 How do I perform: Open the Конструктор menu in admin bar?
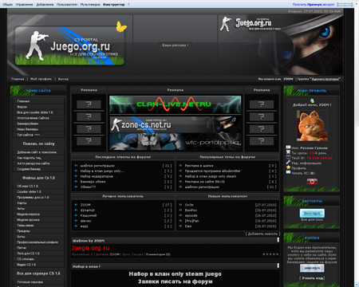click(x=114, y=5)
